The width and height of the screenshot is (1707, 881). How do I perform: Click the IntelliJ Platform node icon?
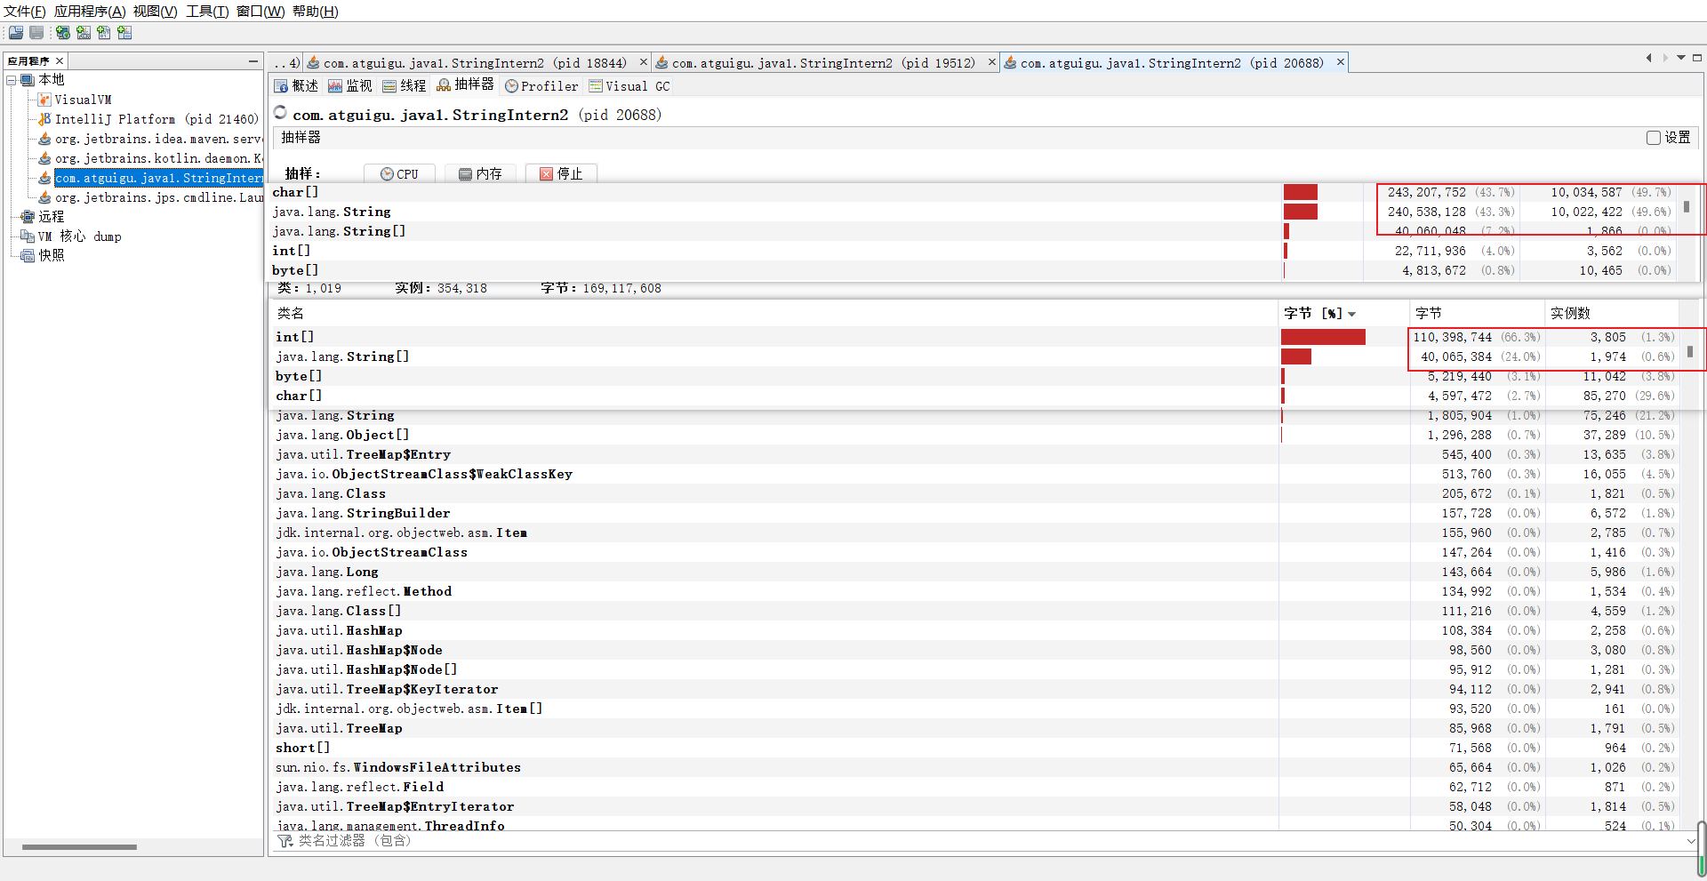(44, 119)
